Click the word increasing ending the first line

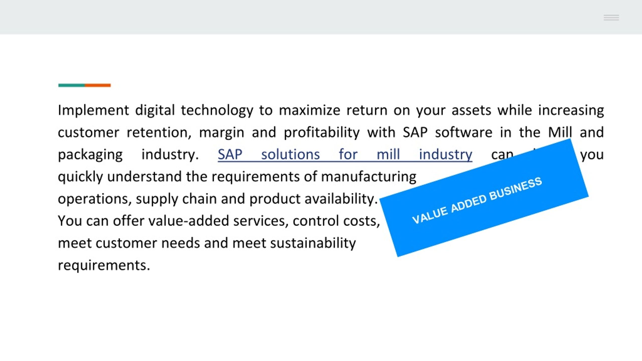click(x=571, y=111)
